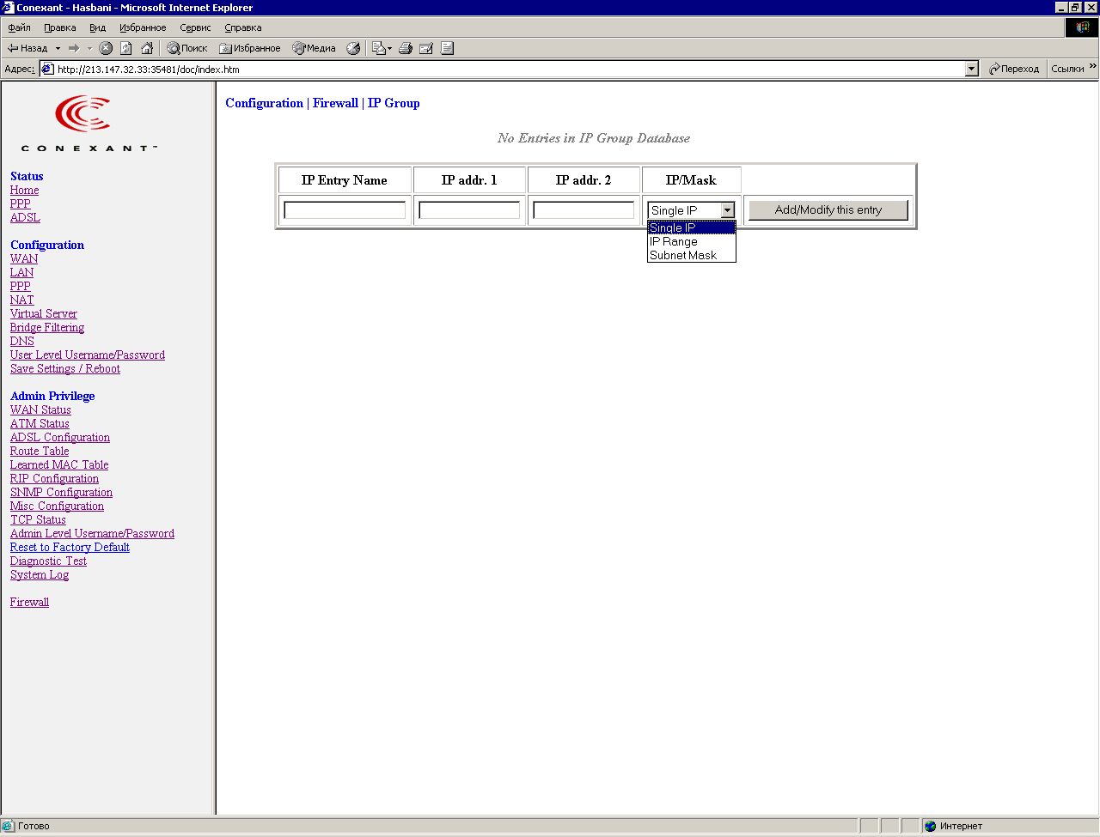Open the WAN Status link
Image resolution: width=1100 pixels, height=837 pixels.
pos(40,410)
